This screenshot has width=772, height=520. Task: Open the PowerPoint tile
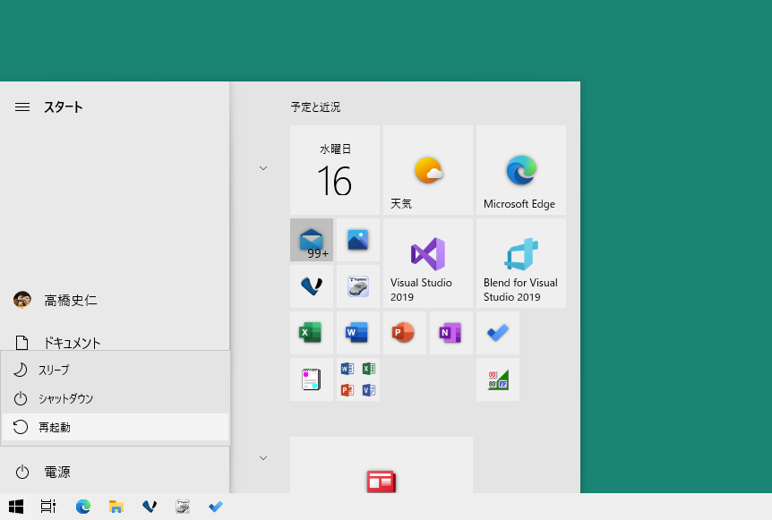405,333
